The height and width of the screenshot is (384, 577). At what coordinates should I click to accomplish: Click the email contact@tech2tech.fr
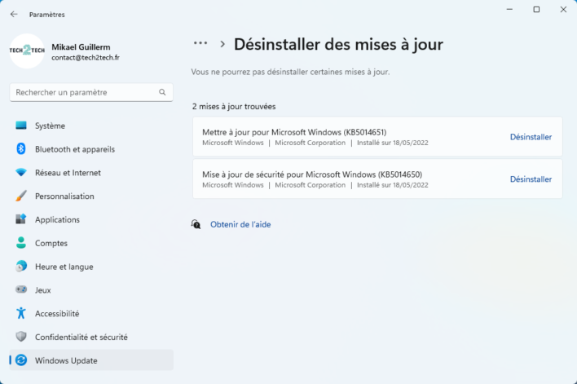(x=86, y=58)
